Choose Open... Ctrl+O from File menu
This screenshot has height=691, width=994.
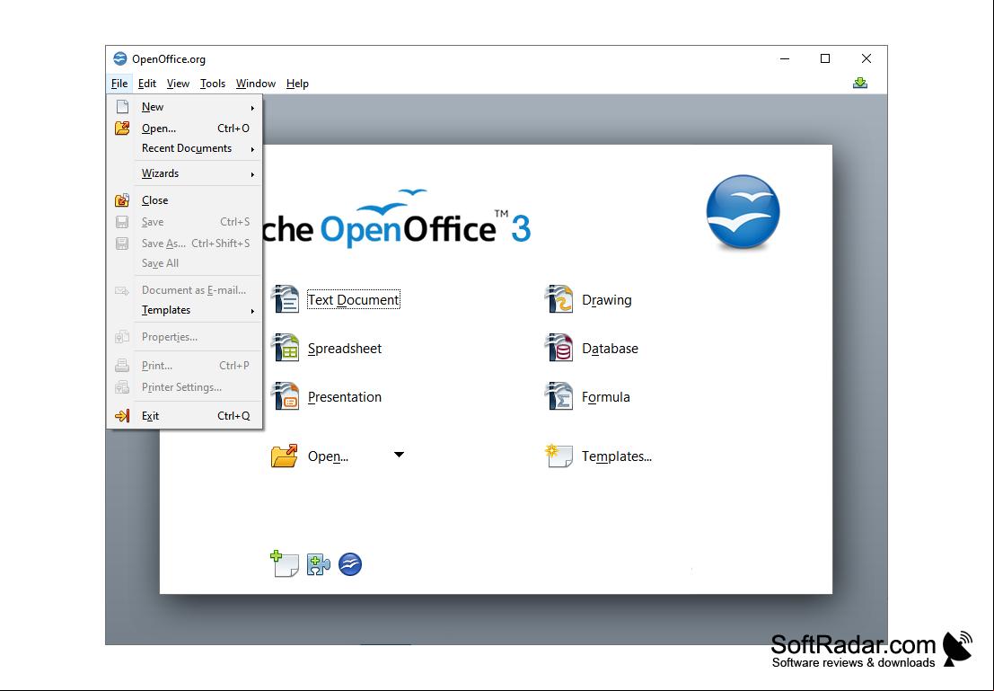point(184,128)
